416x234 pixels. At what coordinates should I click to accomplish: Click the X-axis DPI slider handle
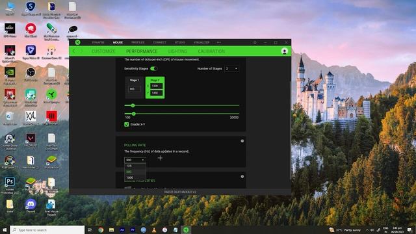pos(133,105)
